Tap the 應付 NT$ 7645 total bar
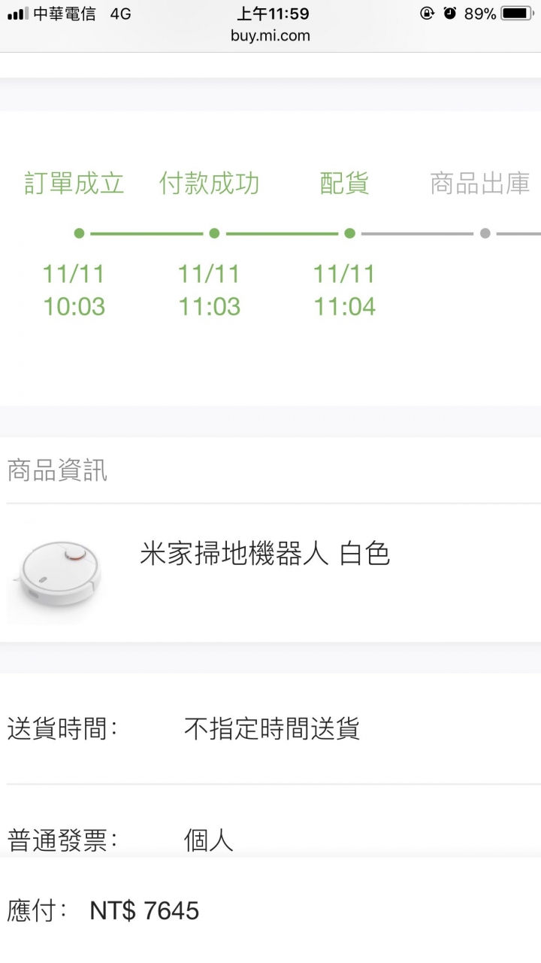The width and height of the screenshot is (541, 963). pyautogui.click(x=270, y=911)
